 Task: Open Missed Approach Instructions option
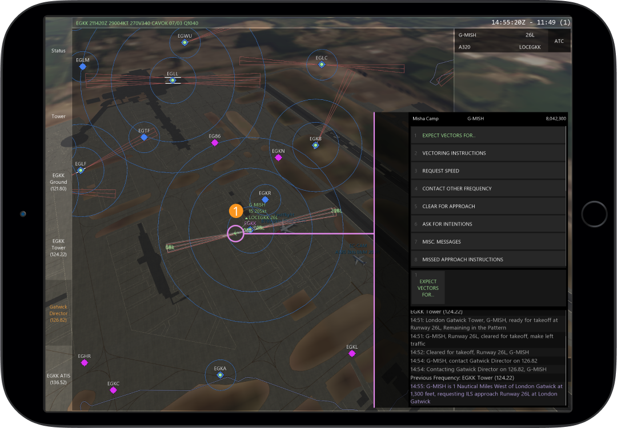click(x=488, y=259)
